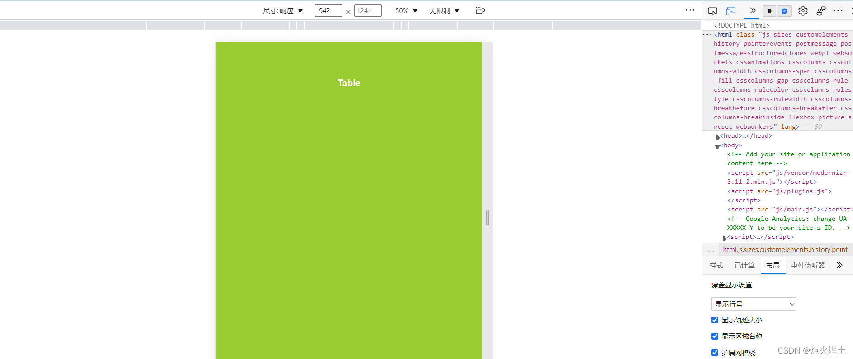The height and width of the screenshot is (359, 853).
Task: Open the 事件侦听器 tab
Action: (x=808, y=266)
